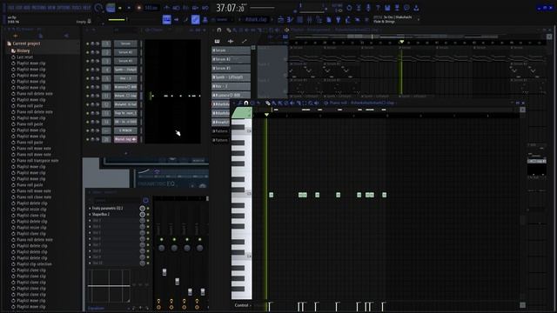Click the waveform icon above pattern list
Viewport: 557px width, 313px height.
tap(231, 41)
